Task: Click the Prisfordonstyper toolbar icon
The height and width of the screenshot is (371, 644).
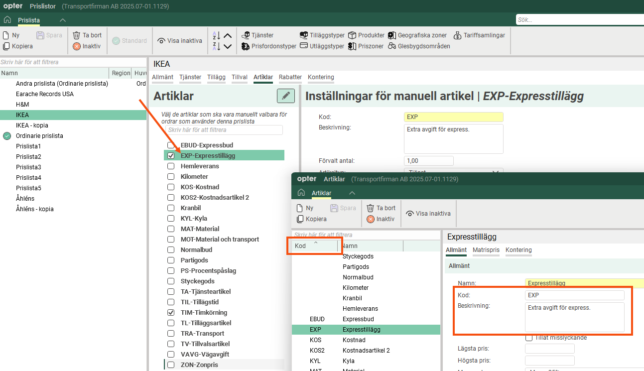Action: [246, 46]
